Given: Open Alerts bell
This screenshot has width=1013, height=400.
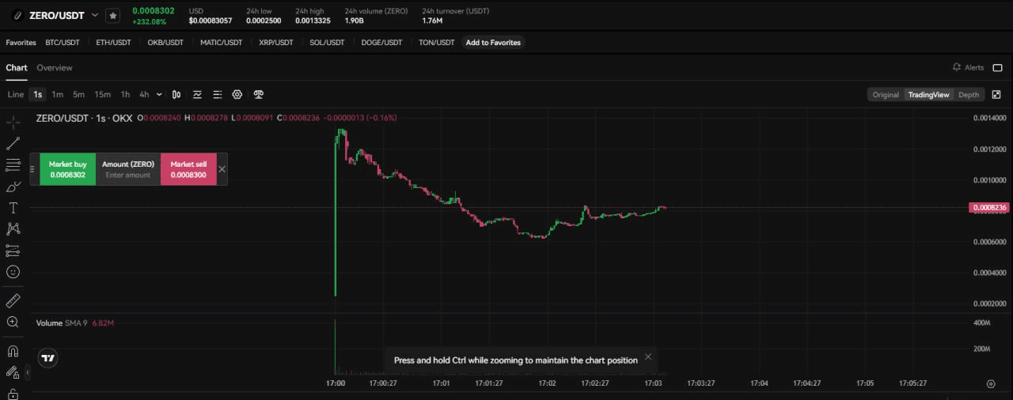Looking at the screenshot, I should tap(968, 67).
